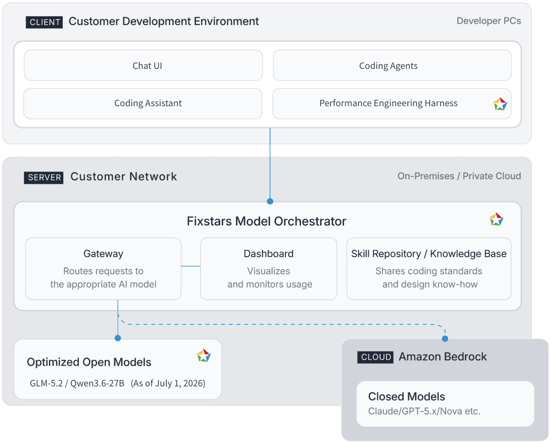Viewport: 551px width, 443px height.
Task: Click the star logo beside Fixstars Model Orchestrator
Action: 496,219
